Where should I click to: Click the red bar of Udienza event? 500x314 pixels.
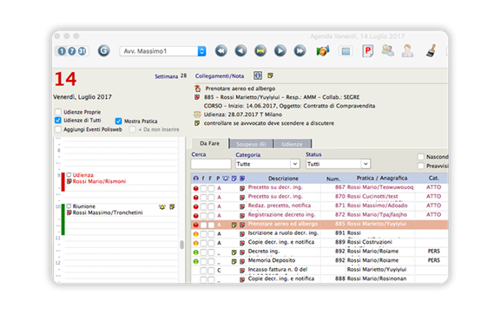(x=63, y=181)
